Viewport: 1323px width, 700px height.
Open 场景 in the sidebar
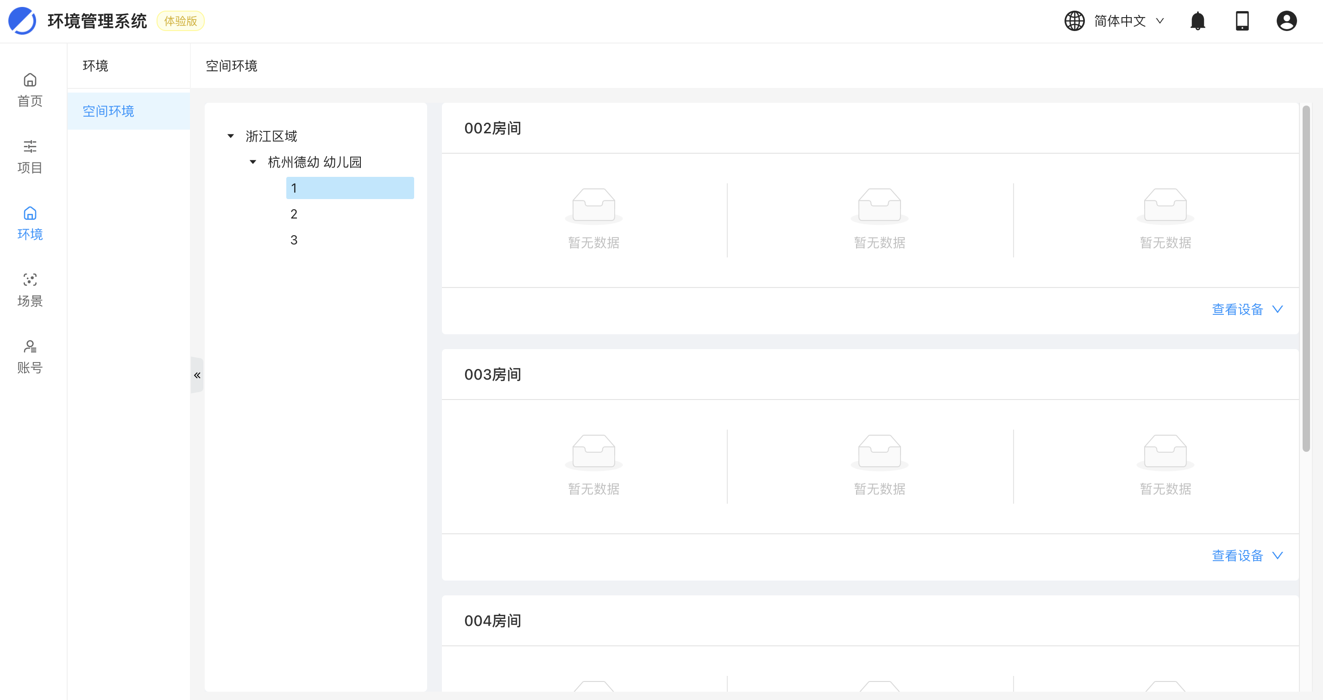click(30, 290)
